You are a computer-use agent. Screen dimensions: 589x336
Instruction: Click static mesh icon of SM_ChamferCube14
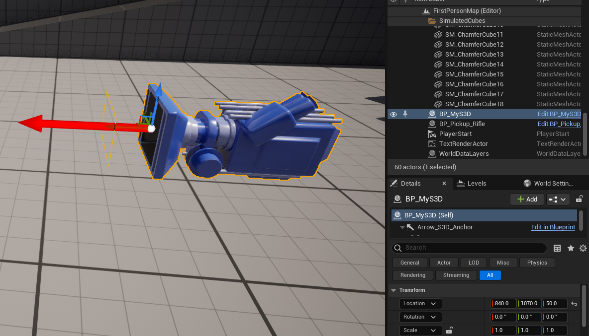[438, 65]
